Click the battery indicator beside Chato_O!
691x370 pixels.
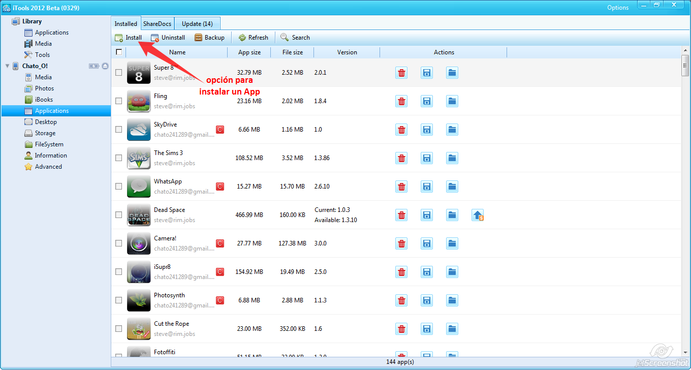click(x=95, y=66)
